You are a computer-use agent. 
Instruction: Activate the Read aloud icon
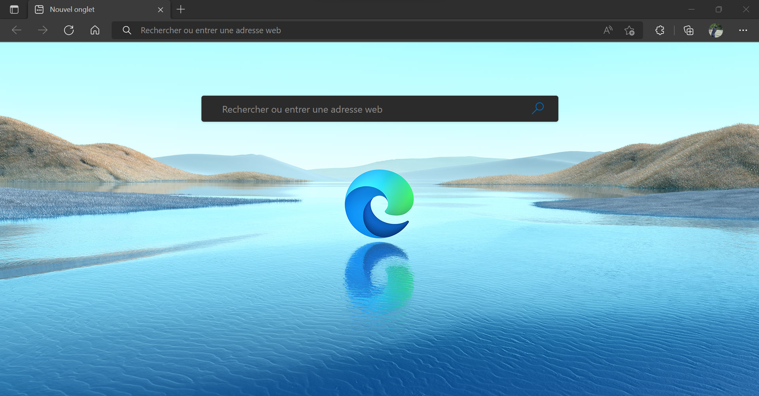coord(608,30)
